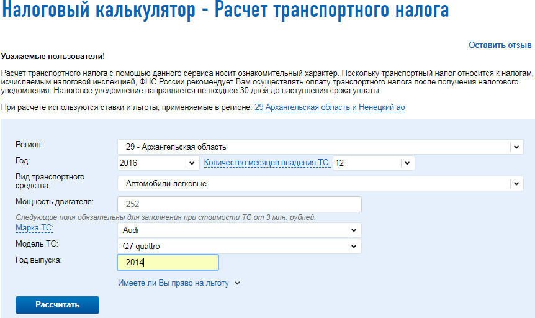Click into the Год выпуска field
The image size is (535, 318).
pos(168,262)
